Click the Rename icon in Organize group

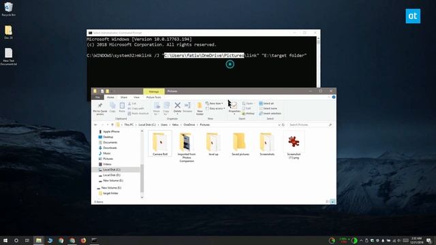[x=187, y=105]
